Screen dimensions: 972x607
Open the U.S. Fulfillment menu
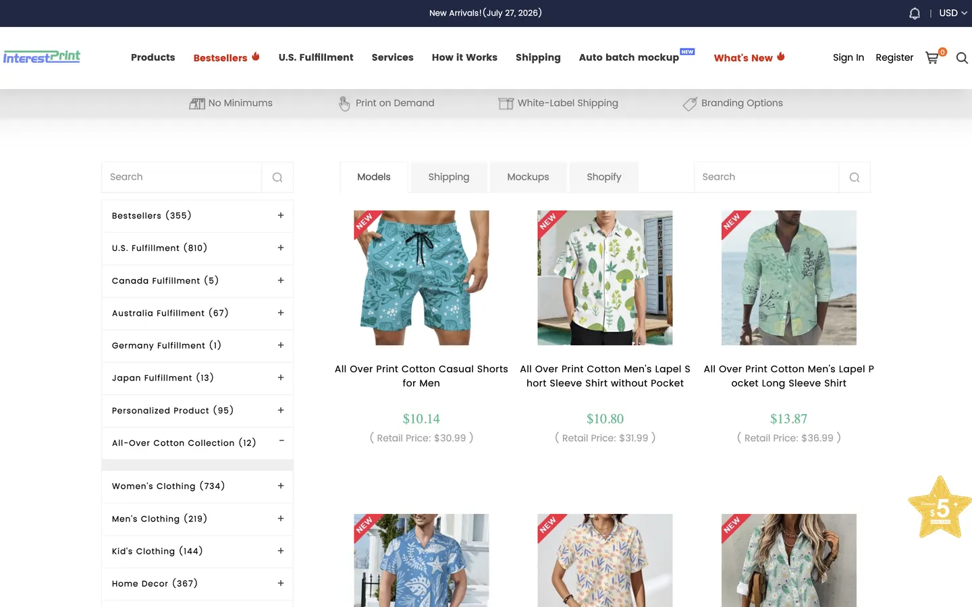316,57
